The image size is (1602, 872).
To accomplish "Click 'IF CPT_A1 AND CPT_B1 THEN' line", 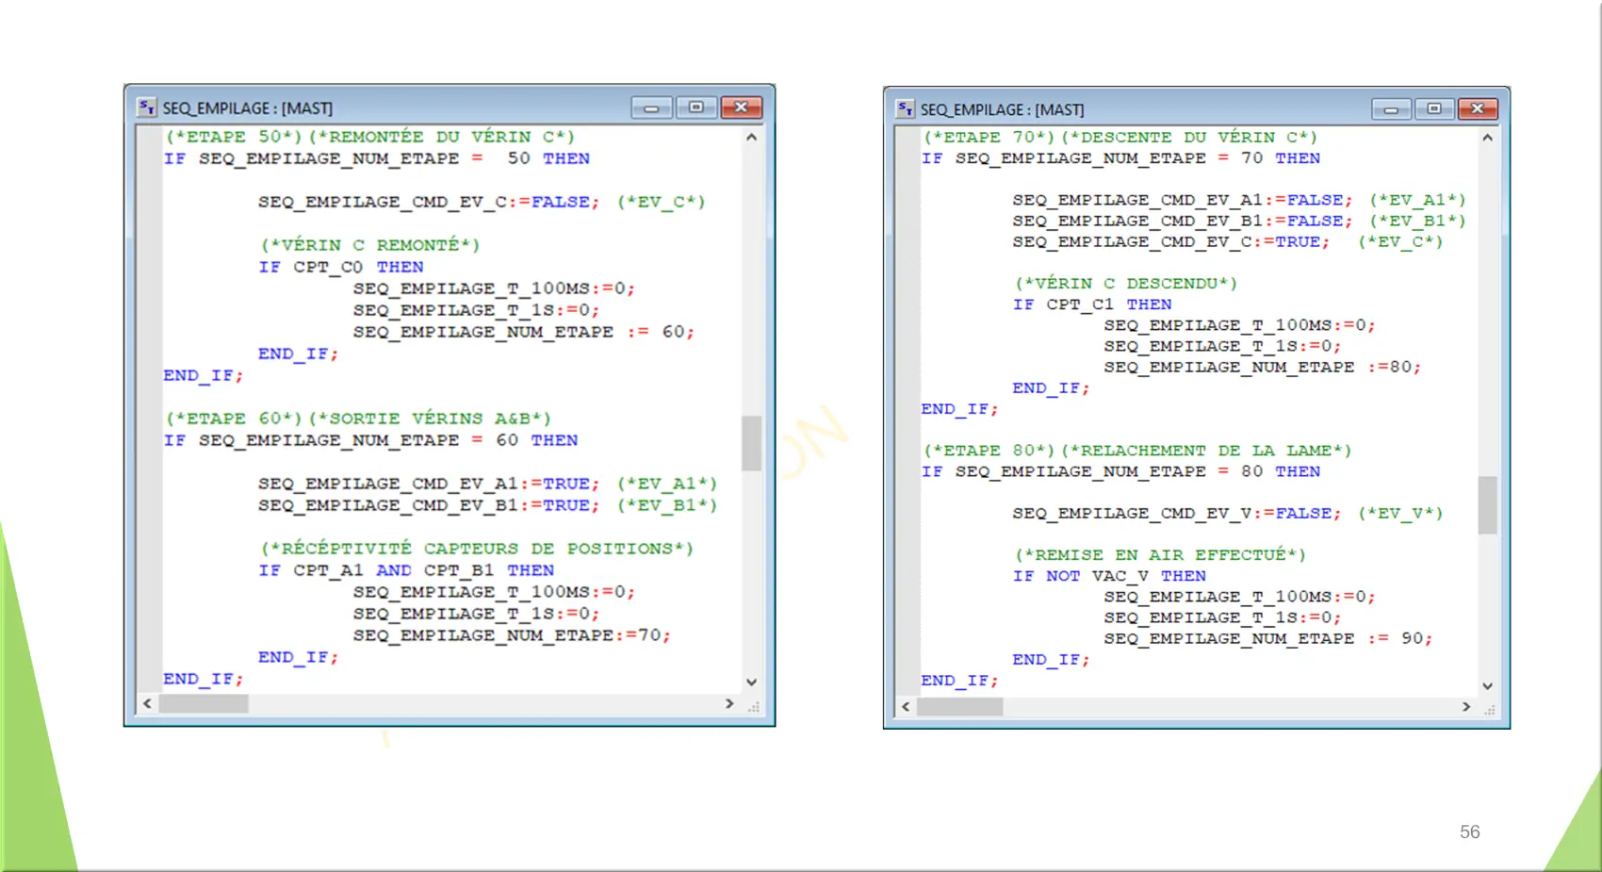I will point(406,570).
